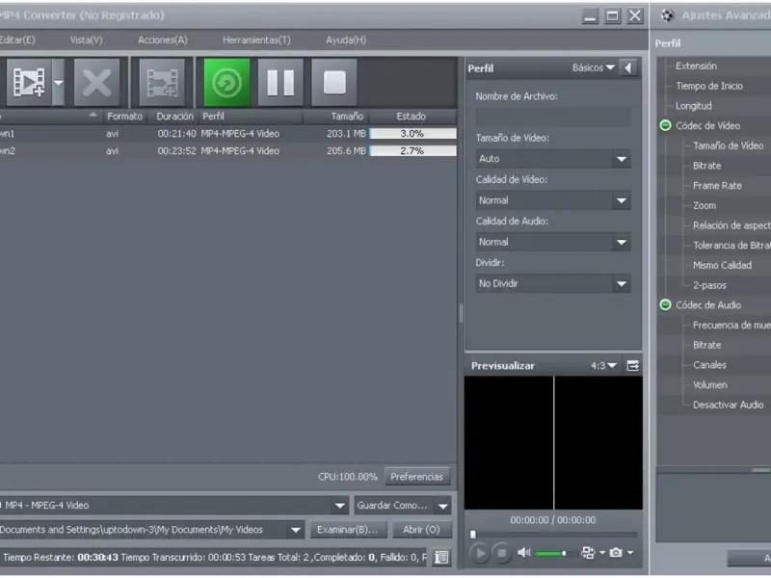Viewport: 771px width, 578px height.
Task: Pause the conversion with the pause icon
Action: tap(280, 83)
